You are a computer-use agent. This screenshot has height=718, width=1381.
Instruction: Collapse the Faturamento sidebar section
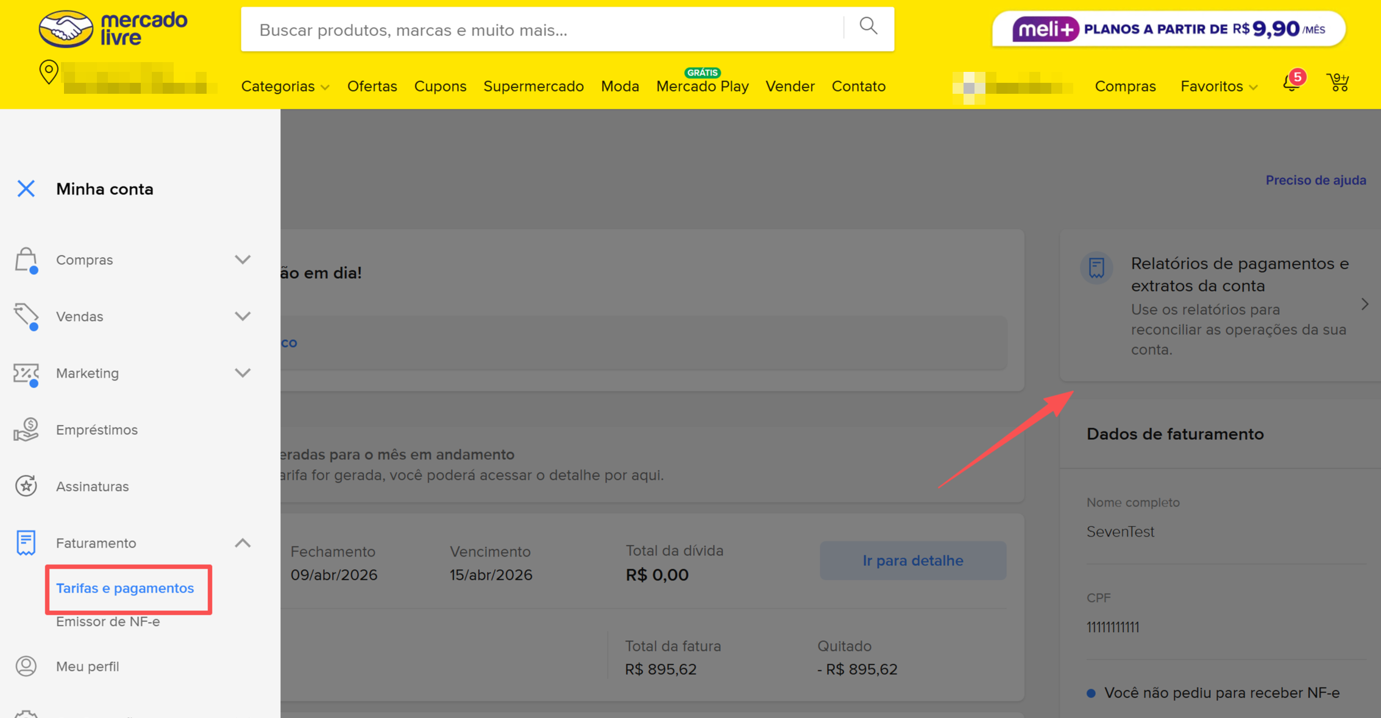[243, 543]
